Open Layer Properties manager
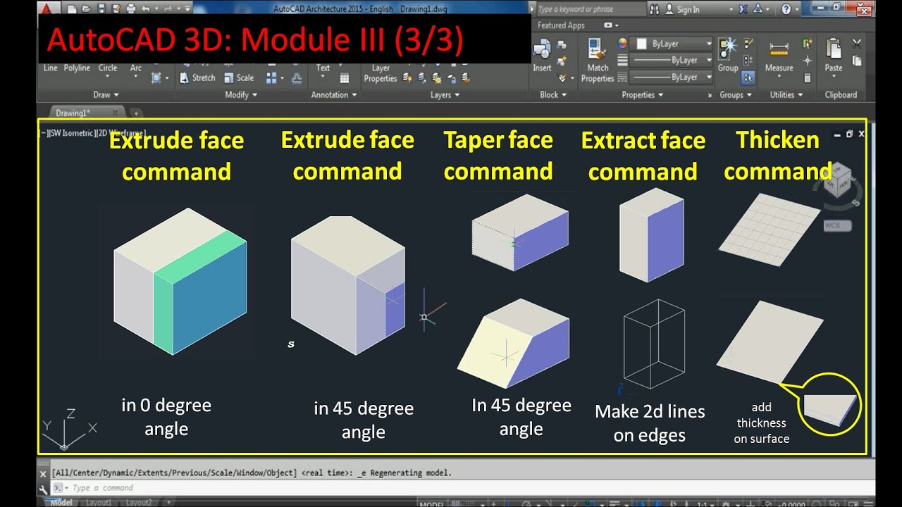The height and width of the screenshot is (507, 902). pos(381,73)
